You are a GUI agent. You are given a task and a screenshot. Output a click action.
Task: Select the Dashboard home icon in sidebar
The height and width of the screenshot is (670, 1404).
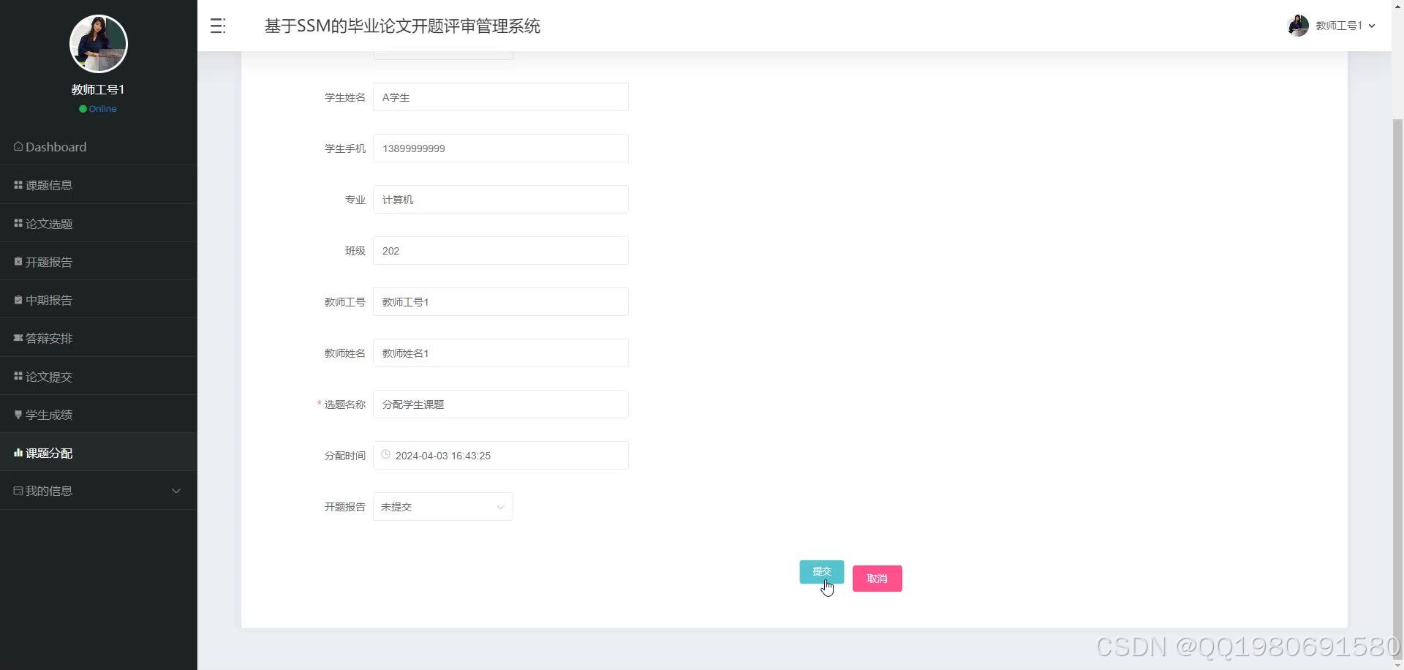pyautogui.click(x=17, y=146)
